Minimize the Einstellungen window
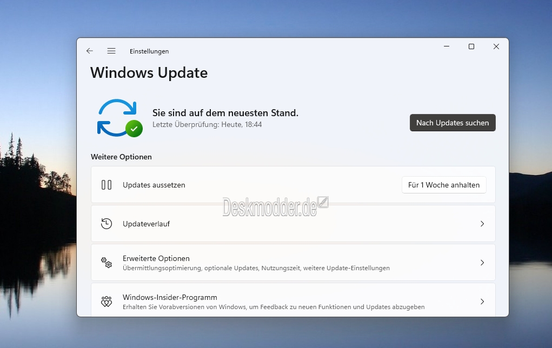Screen dimensions: 552x348 (447, 46)
